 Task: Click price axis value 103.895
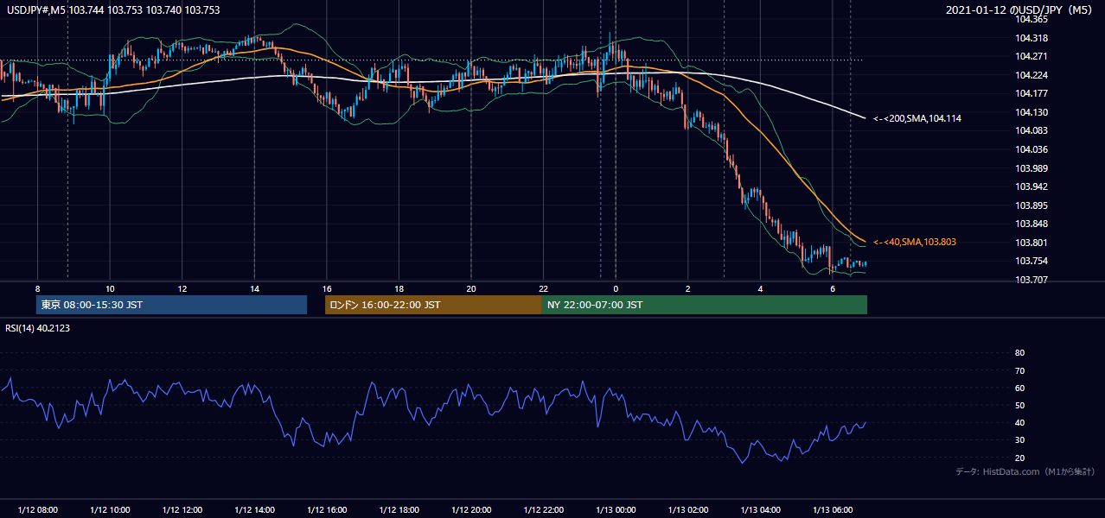pos(1032,205)
